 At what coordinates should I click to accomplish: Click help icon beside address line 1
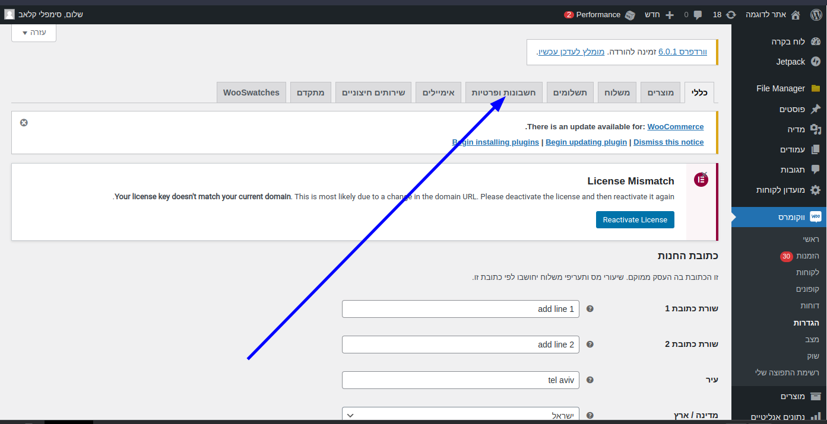(590, 309)
